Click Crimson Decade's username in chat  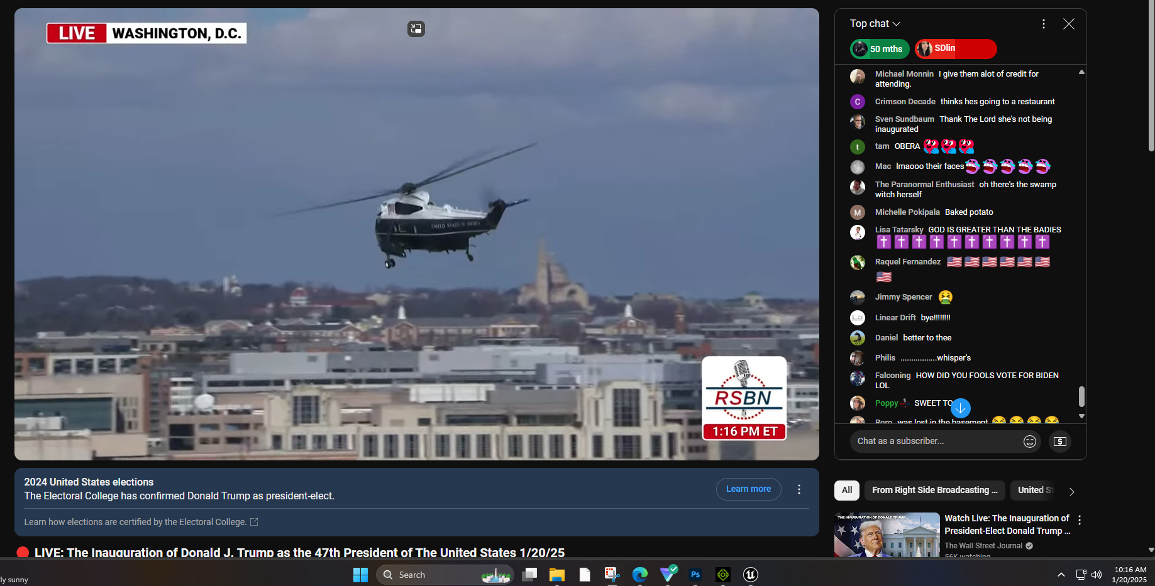[x=905, y=102]
